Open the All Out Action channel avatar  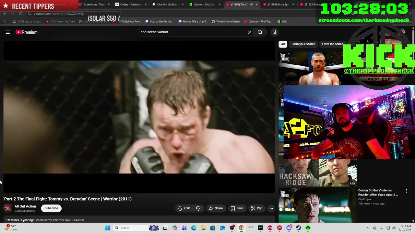tap(8, 208)
